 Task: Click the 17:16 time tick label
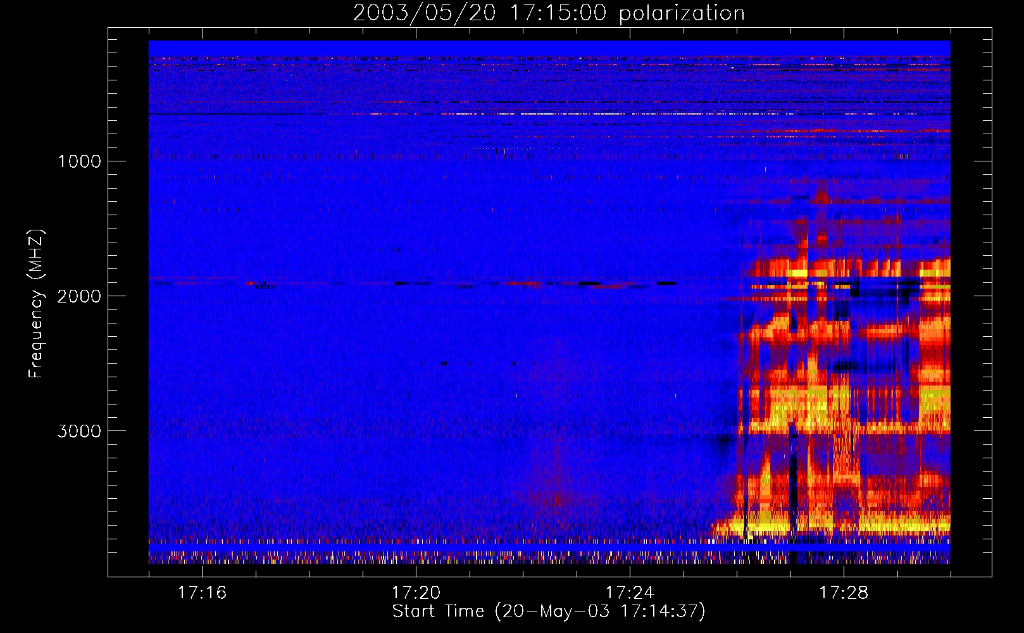[202, 592]
